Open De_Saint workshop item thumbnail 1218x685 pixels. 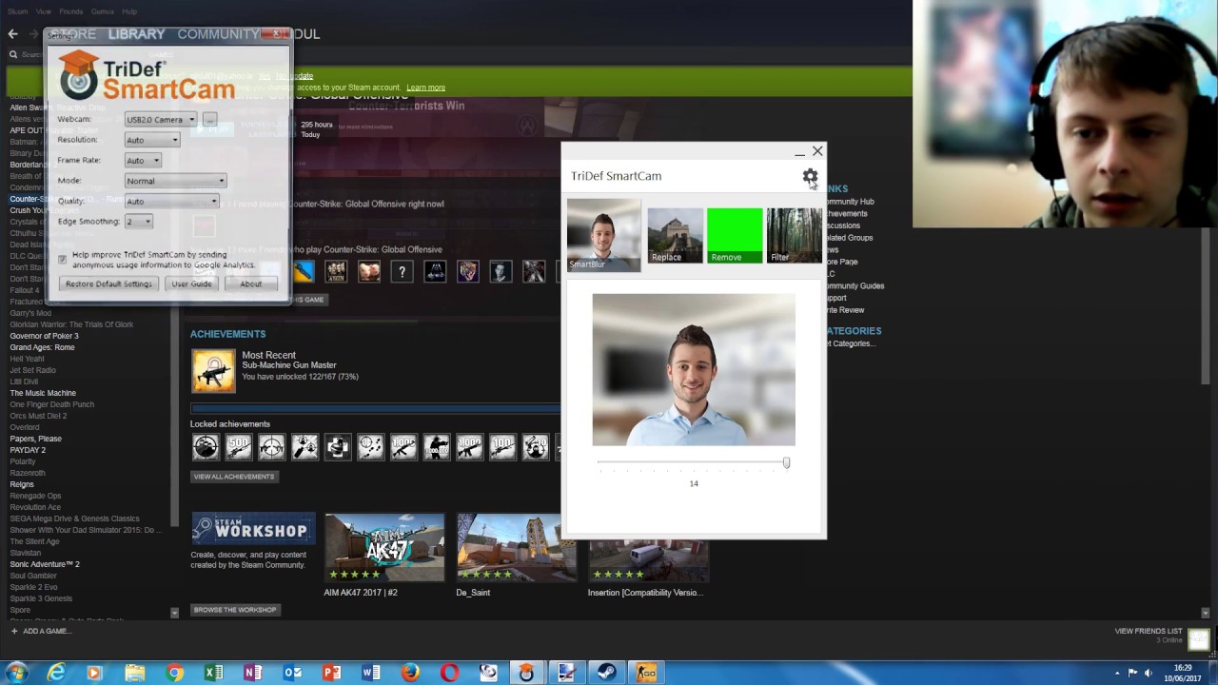click(516, 547)
